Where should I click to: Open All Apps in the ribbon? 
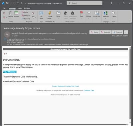[41, 15]
